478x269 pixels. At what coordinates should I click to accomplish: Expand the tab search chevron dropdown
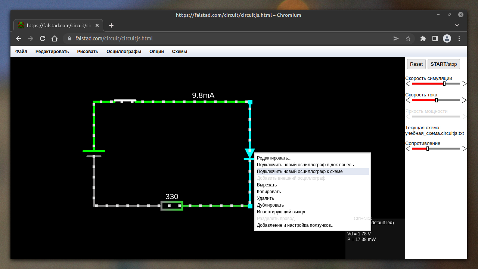pyautogui.click(x=457, y=25)
